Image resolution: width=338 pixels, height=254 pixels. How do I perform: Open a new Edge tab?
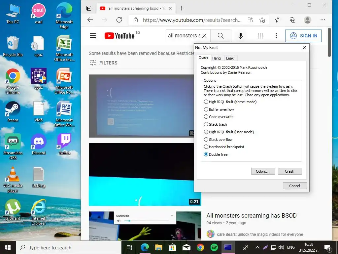click(182, 8)
